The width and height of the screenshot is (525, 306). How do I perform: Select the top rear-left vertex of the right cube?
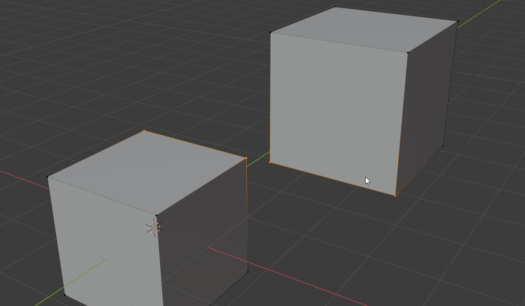click(x=335, y=7)
